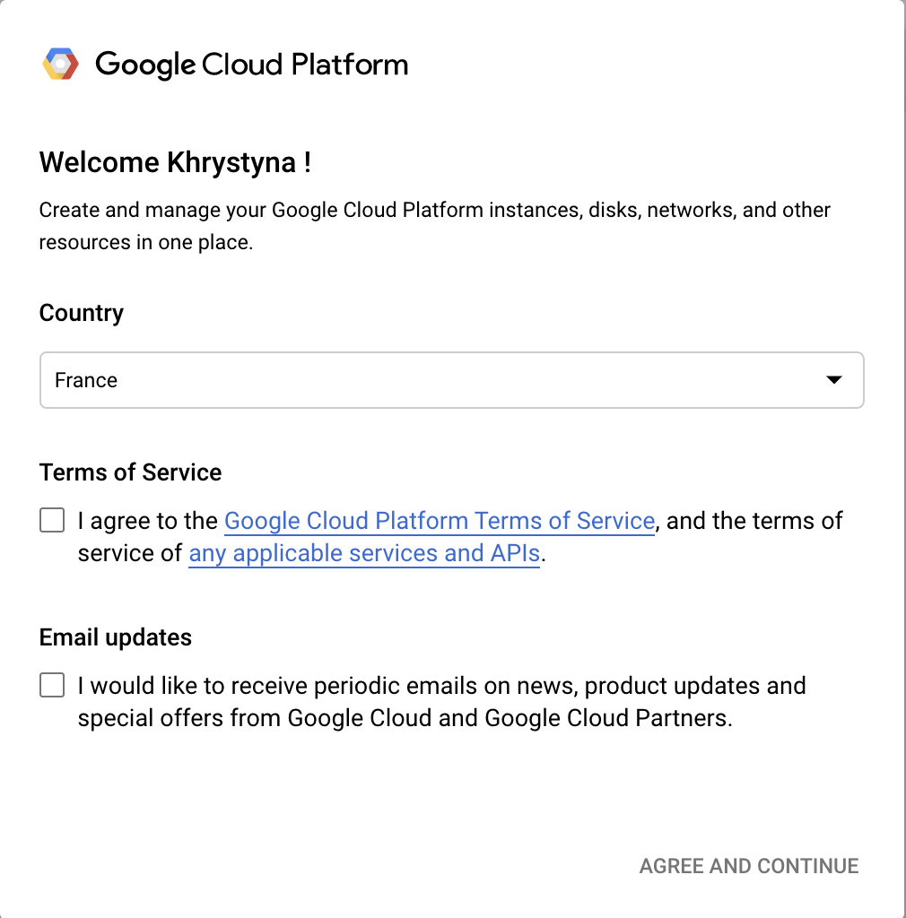Open Google Cloud Platform Terms of Service link

click(439, 521)
